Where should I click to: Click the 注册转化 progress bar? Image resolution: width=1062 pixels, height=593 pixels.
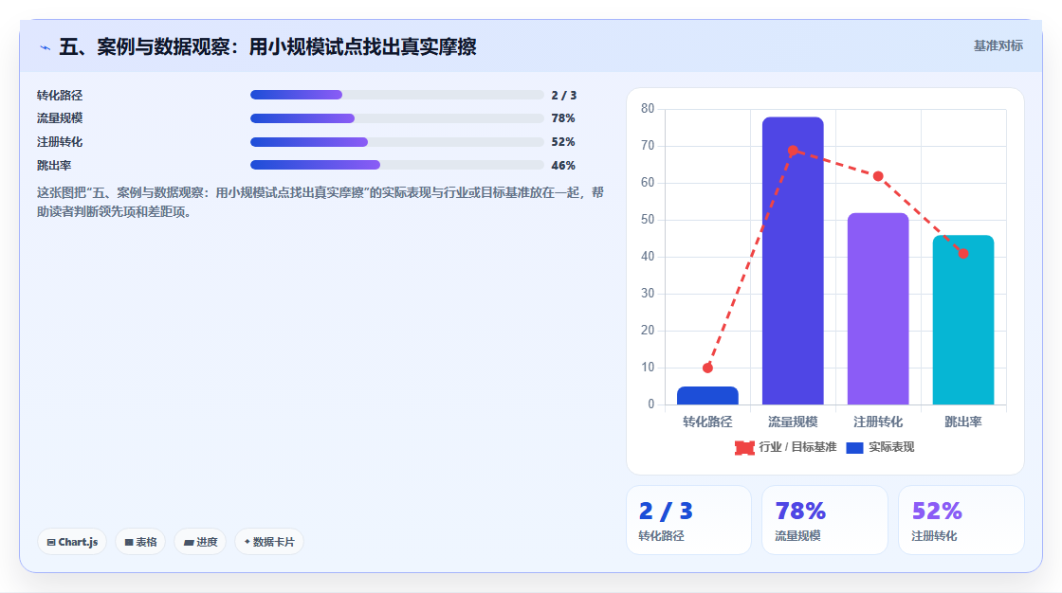click(x=397, y=142)
